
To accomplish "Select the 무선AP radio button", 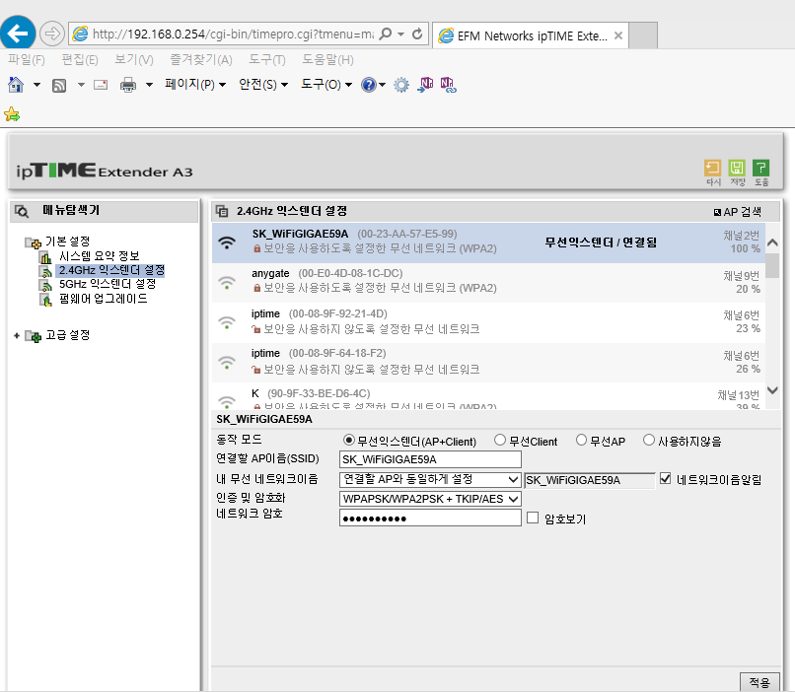I will [581, 440].
